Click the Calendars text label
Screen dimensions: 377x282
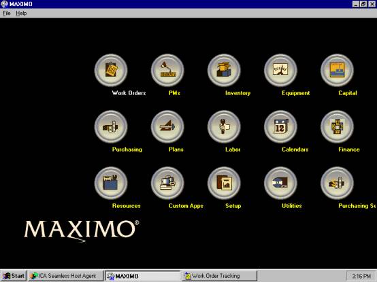click(x=295, y=149)
